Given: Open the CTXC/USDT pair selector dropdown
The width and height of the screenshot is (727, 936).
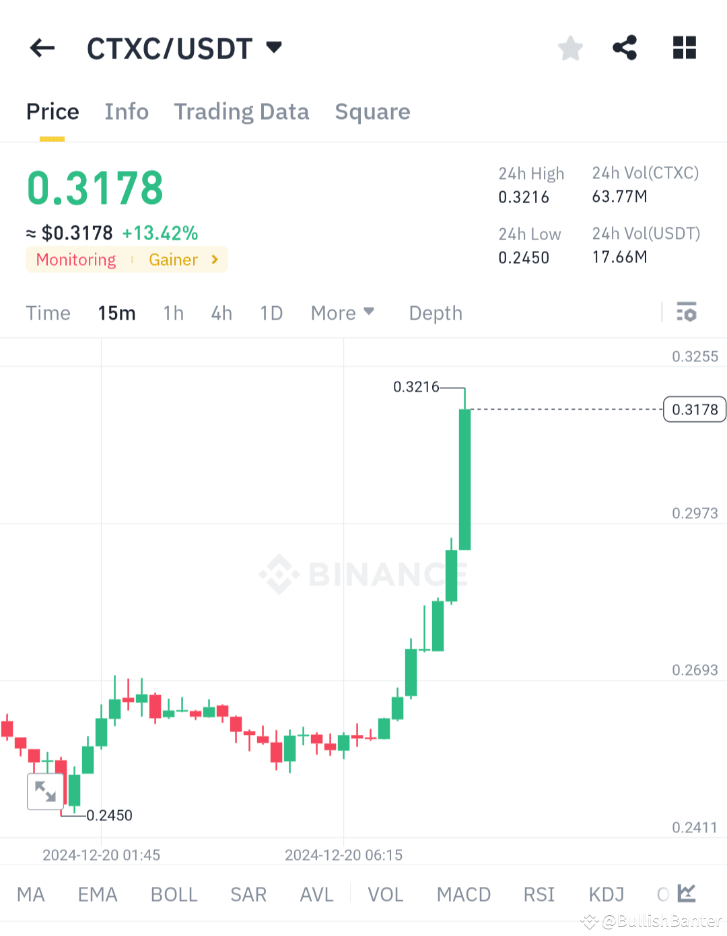Looking at the screenshot, I should point(274,48).
